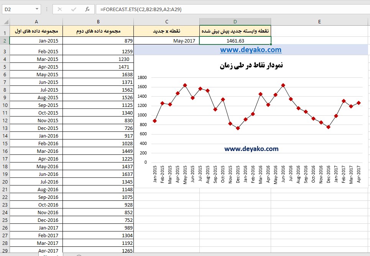The width and height of the screenshot is (370, 256).
Task: Select column C header
Action: pyautogui.click(x=166, y=22)
